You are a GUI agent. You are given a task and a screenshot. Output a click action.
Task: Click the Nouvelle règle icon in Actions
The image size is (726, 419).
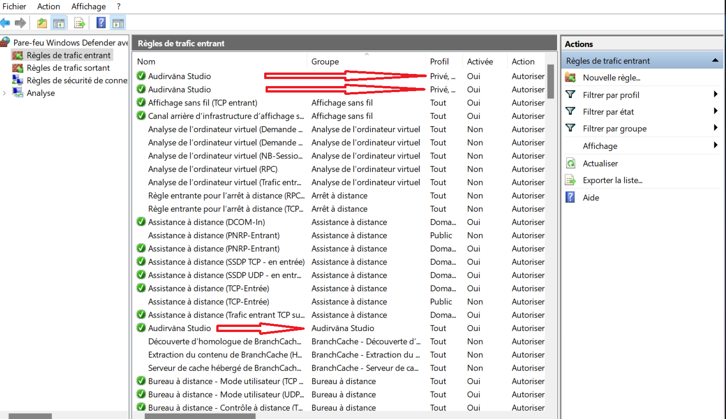[571, 78]
